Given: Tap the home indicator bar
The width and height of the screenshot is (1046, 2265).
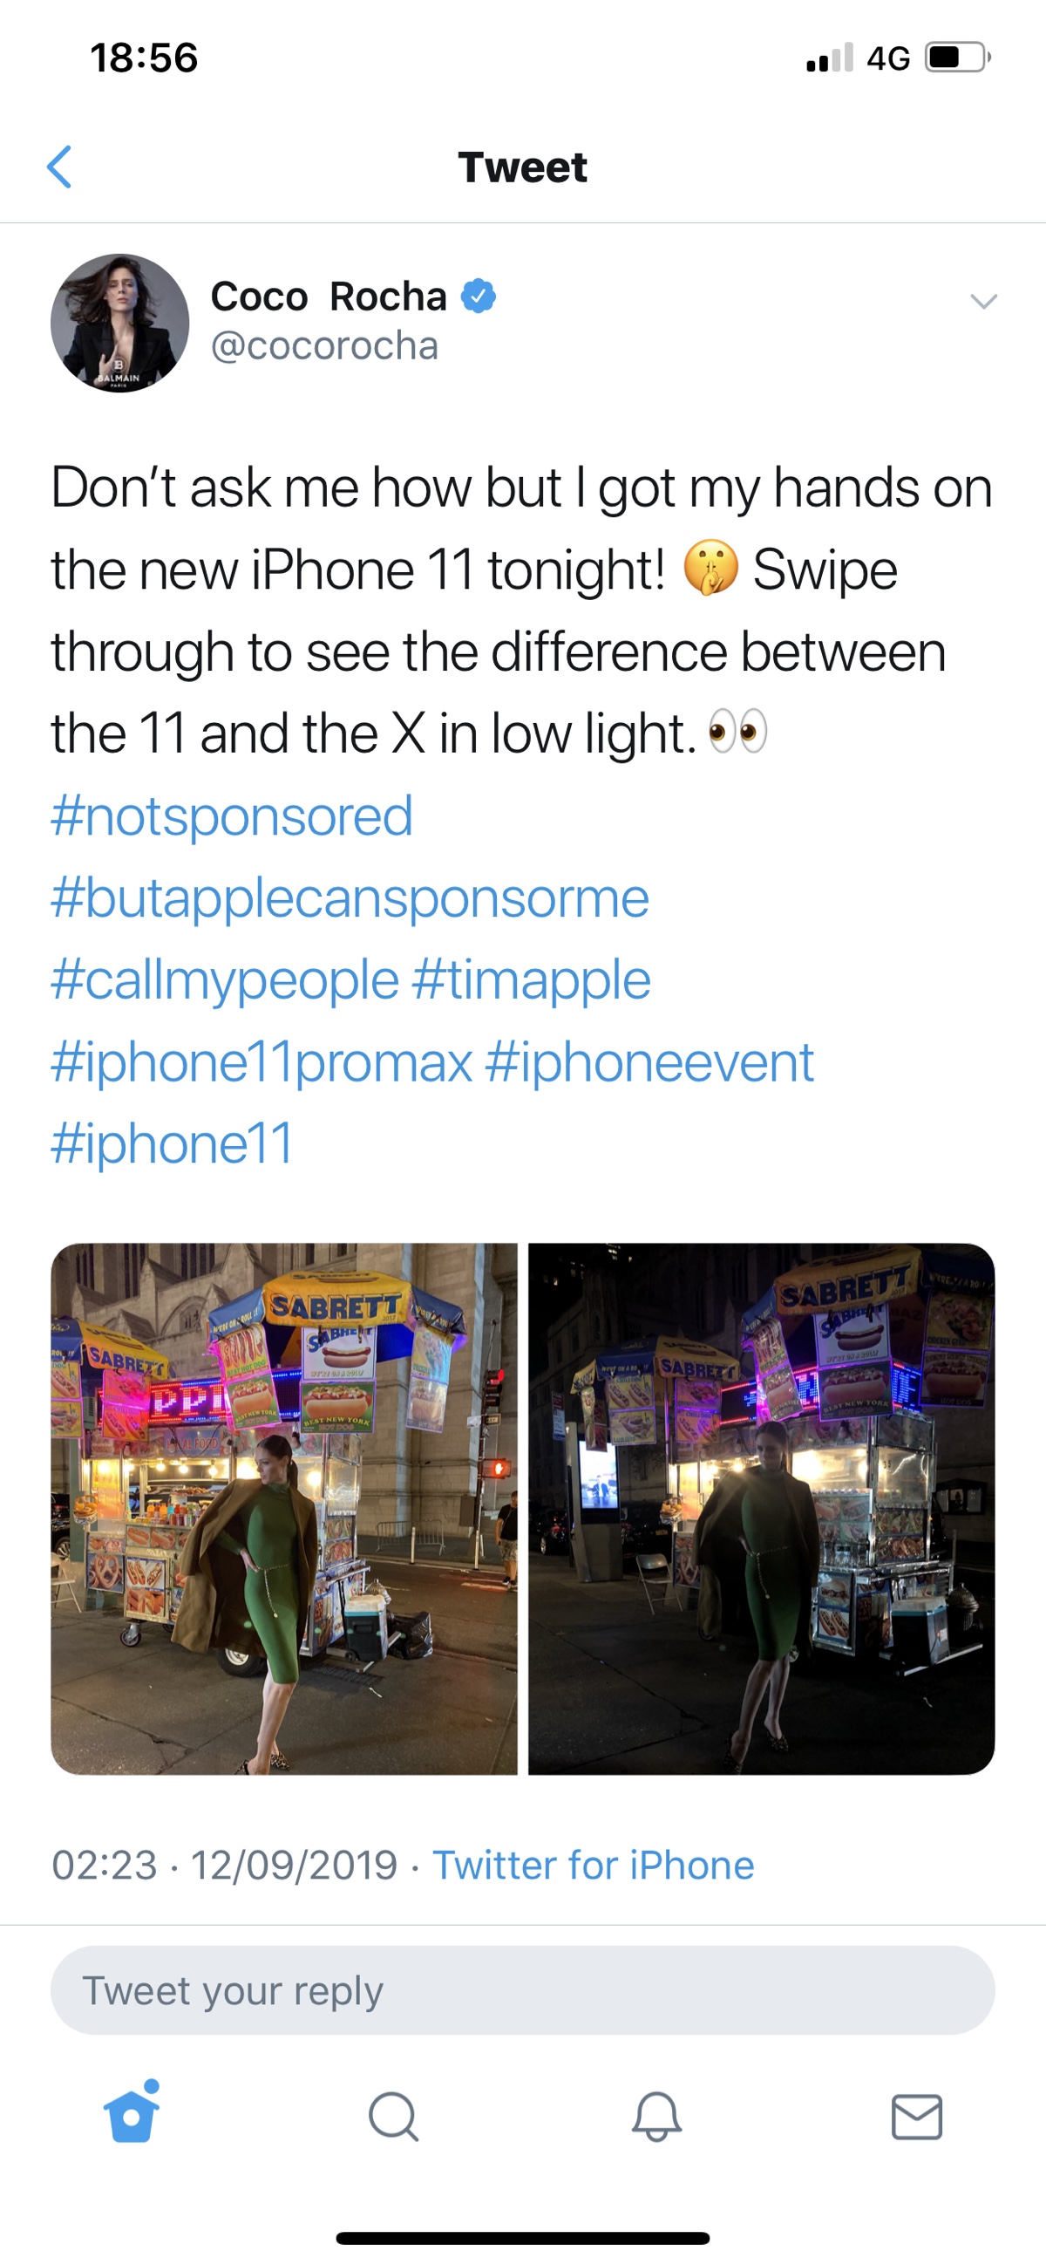Looking at the screenshot, I should [522, 2238].
